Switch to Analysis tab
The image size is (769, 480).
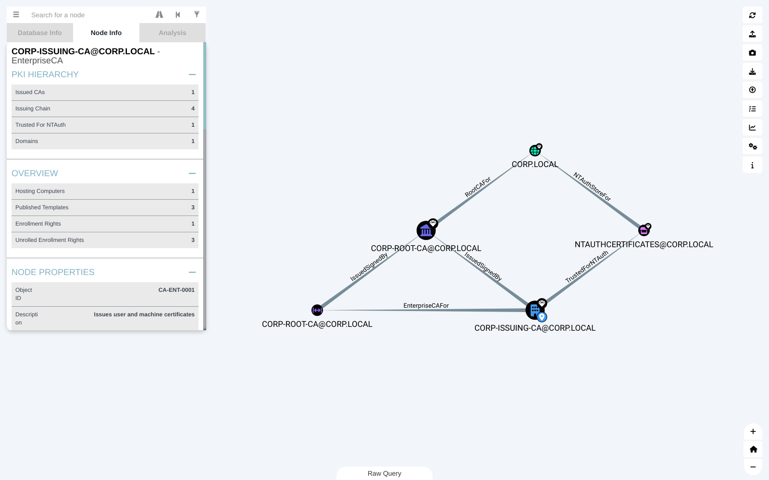coord(173,33)
